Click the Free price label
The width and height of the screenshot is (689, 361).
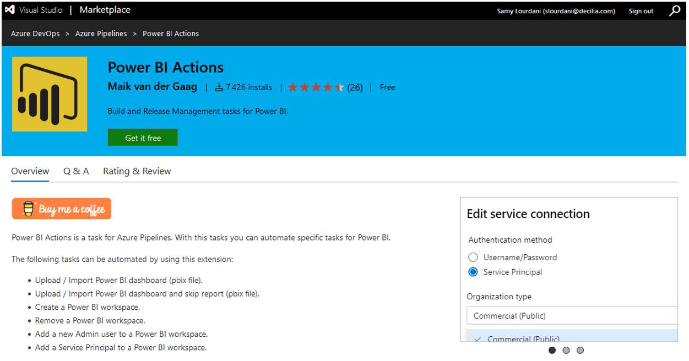coord(387,87)
